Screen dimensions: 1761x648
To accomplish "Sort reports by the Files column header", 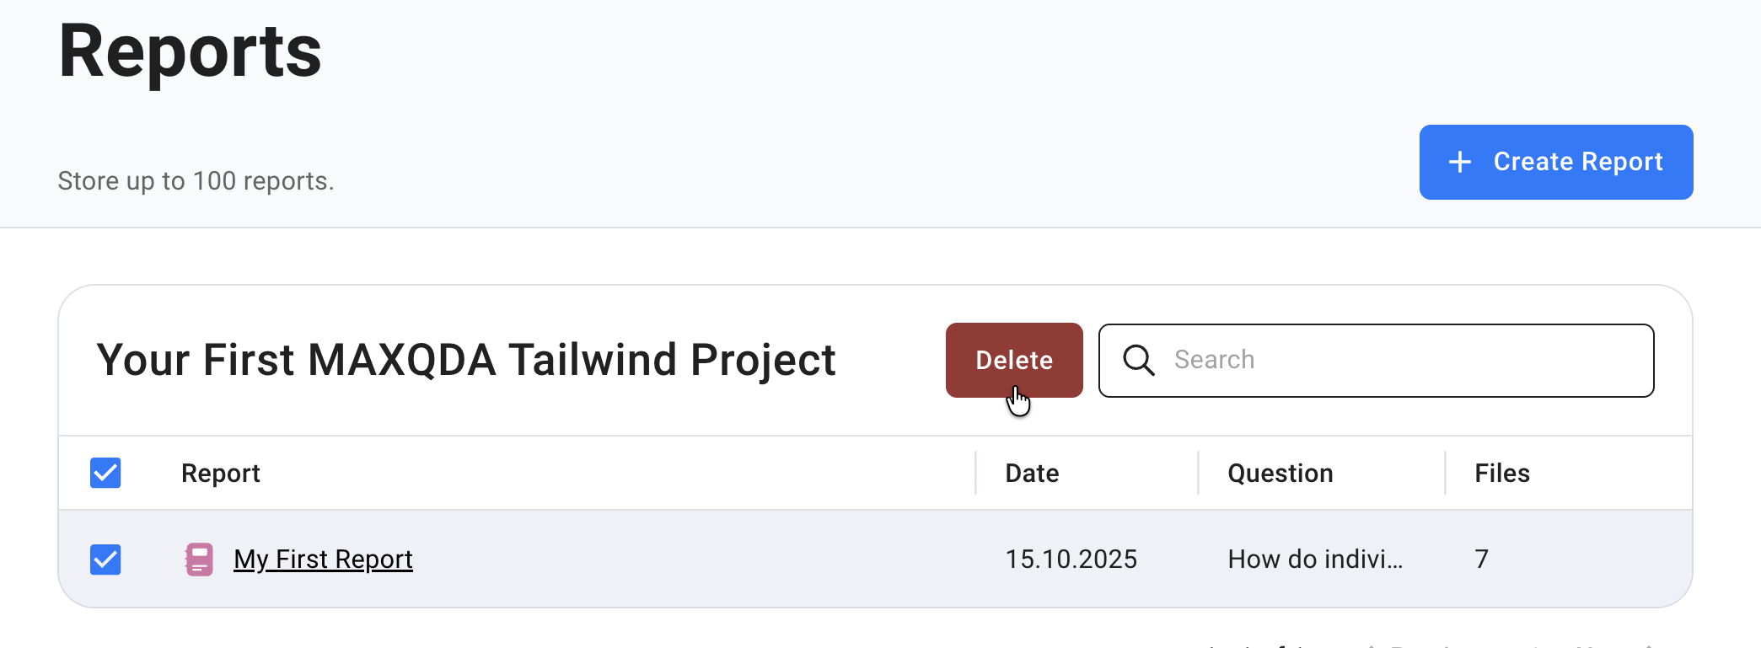I will 1501,473.
